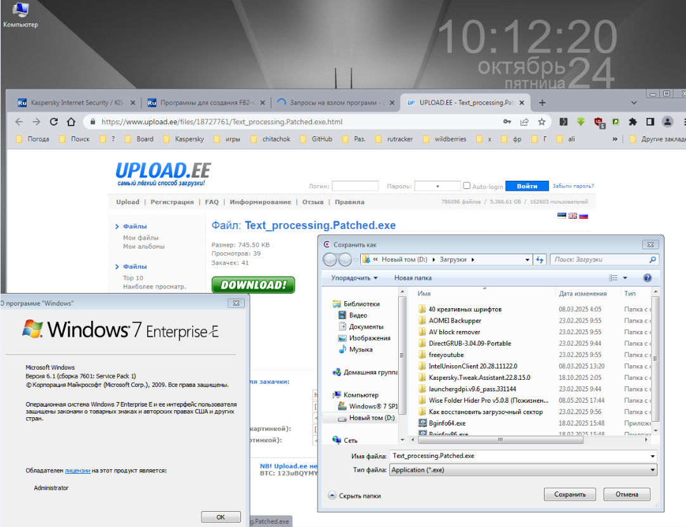Screen dimensions: 686x527
Task: Open the extensions puzzle icon
Action: tap(633, 122)
